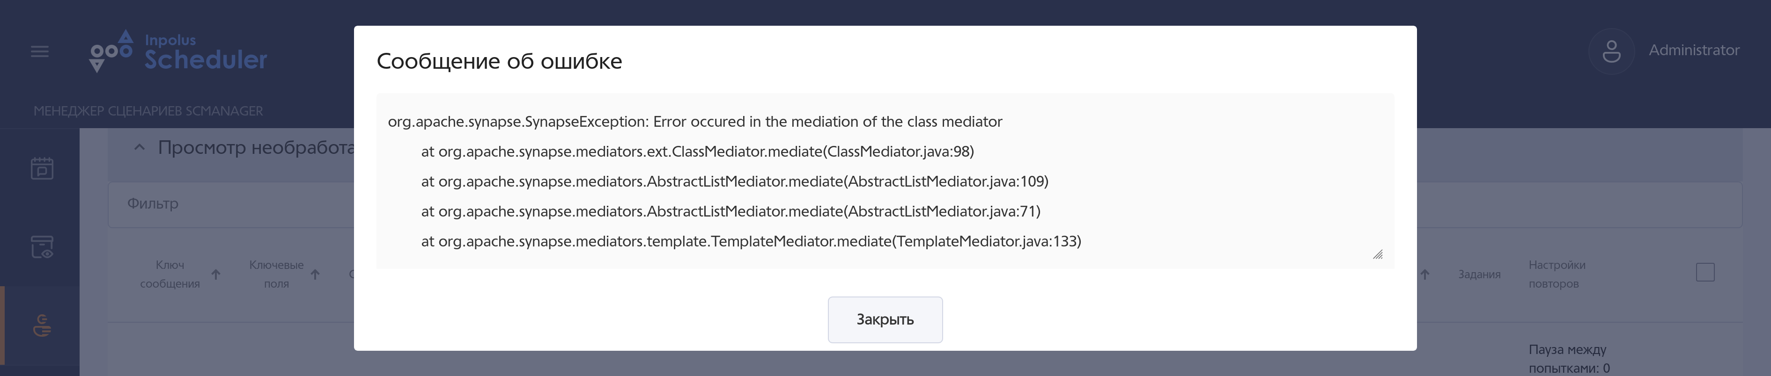The width and height of the screenshot is (1771, 376).
Task: Click Менеджер сценариев SCMANAGER breadcrumb
Action: (148, 111)
